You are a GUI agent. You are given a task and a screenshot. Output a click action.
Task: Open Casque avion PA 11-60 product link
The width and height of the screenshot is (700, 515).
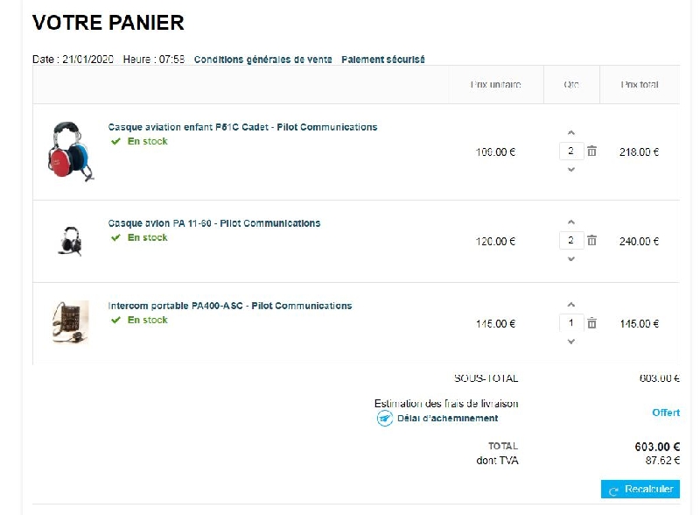click(x=214, y=223)
